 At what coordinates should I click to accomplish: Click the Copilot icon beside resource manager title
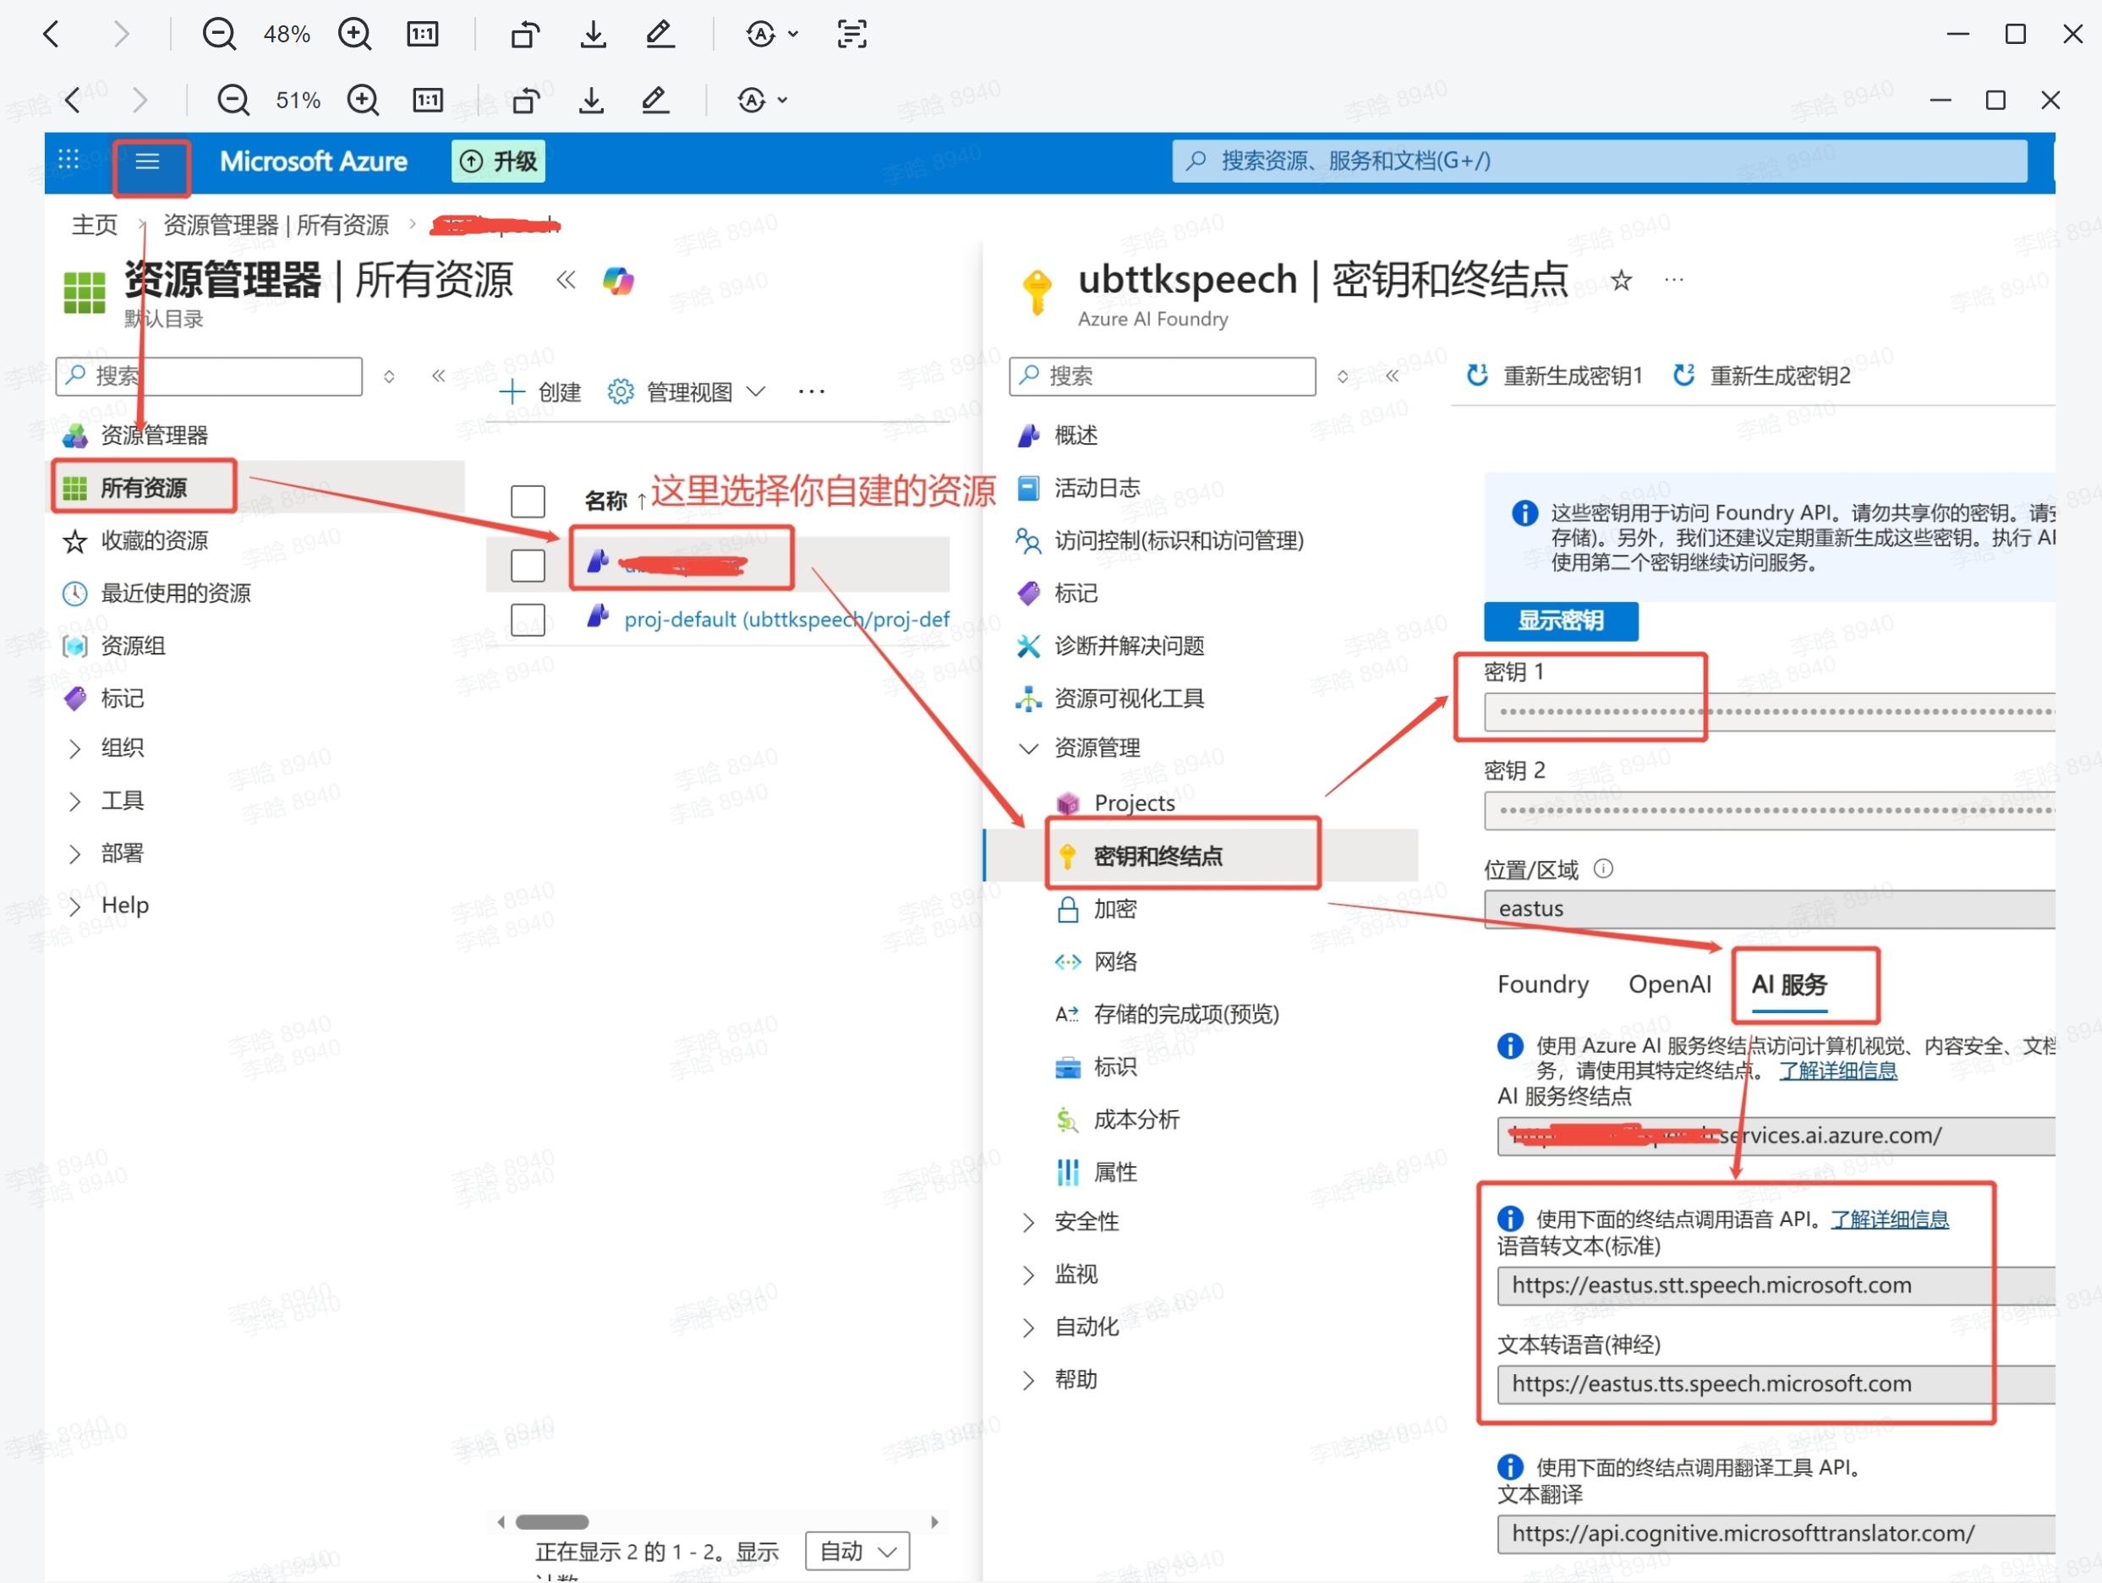pyautogui.click(x=619, y=282)
